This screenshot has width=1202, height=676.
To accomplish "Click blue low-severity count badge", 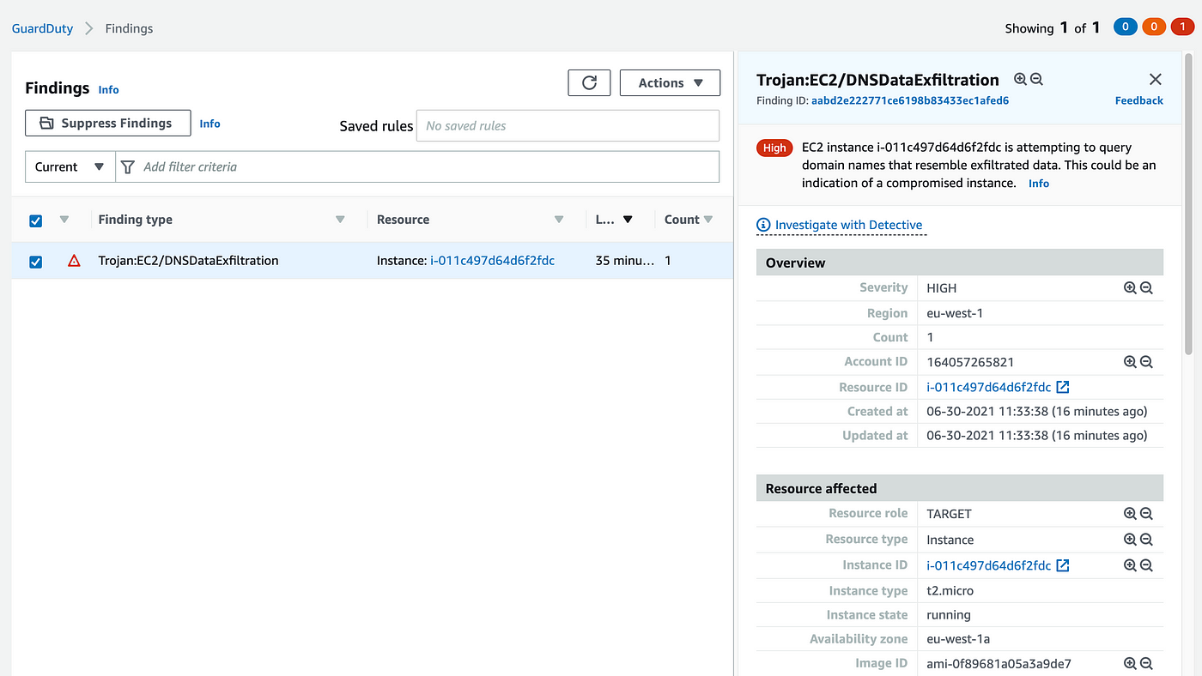I will 1126,27.
